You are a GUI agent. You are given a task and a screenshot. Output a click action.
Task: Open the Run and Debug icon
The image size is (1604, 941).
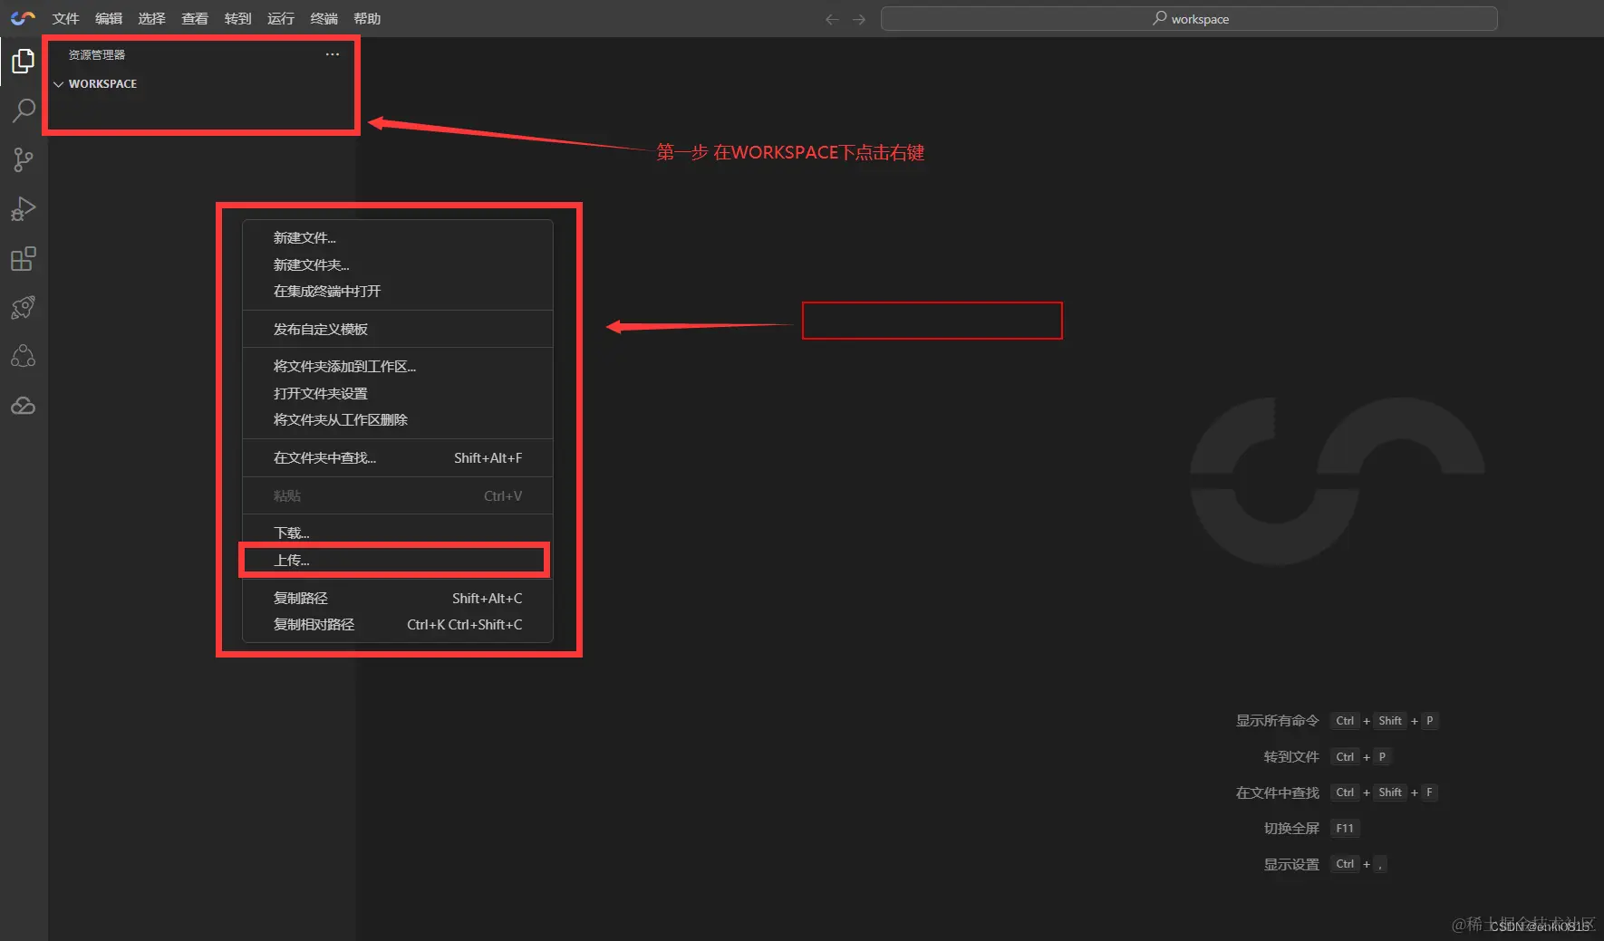(x=24, y=209)
